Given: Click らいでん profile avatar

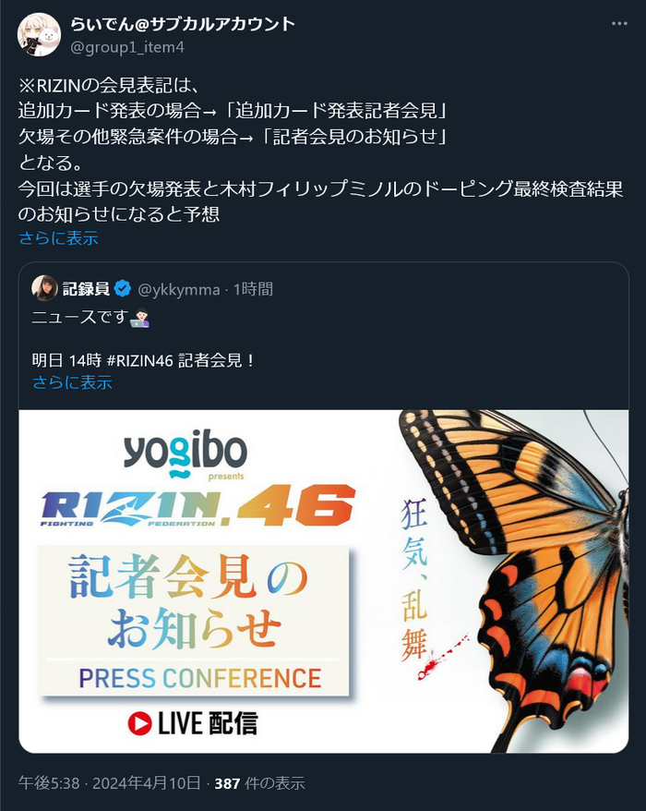Looking at the screenshot, I should (40, 35).
